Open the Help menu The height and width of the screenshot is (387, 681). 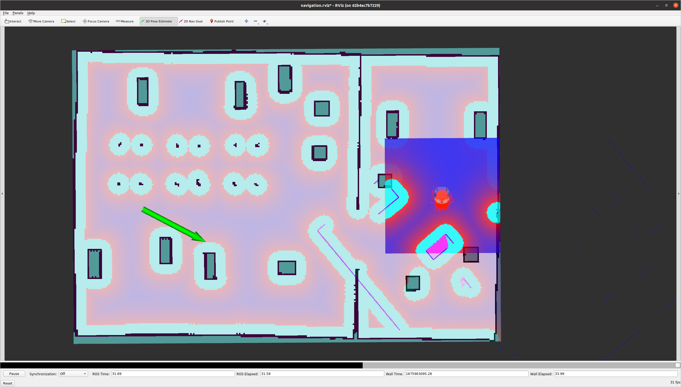(31, 13)
